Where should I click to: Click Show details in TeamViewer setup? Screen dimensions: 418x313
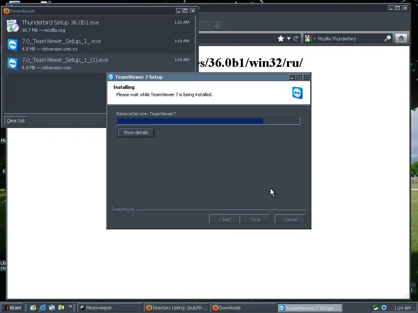tap(136, 132)
